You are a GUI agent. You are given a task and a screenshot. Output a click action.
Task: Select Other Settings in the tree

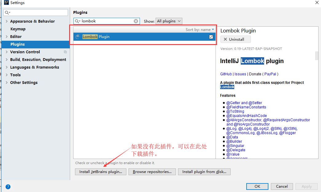(24, 83)
